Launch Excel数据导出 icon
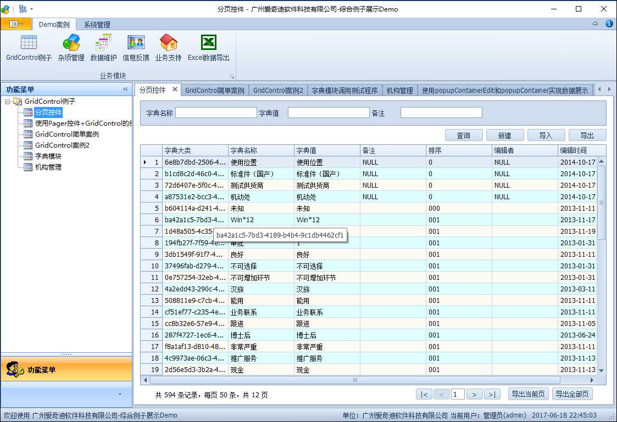This screenshot has height=422, width=617. 209,48
